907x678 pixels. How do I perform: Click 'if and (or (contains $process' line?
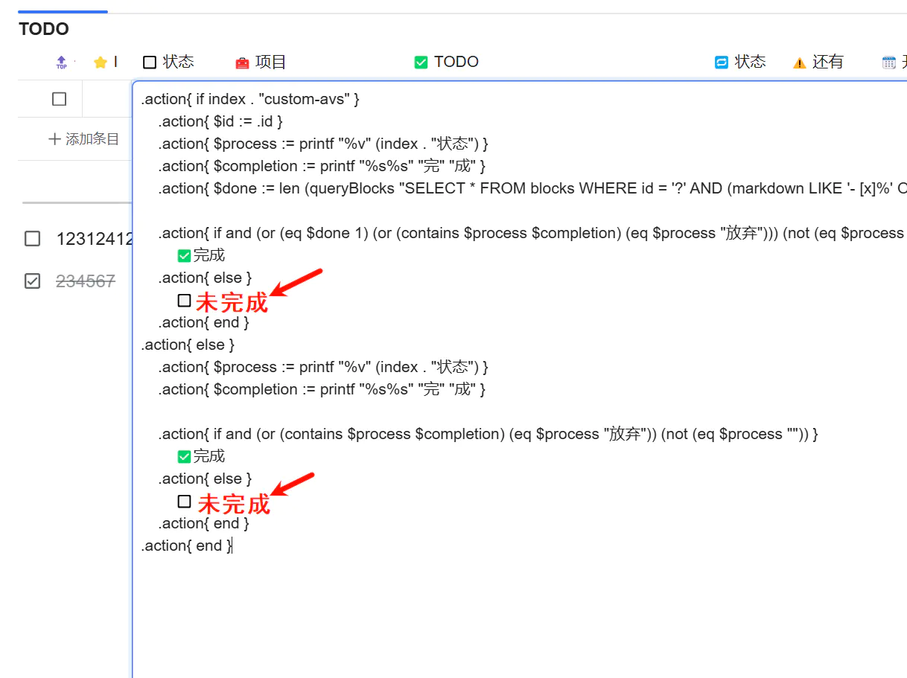pyautogui.click(x=488, y=434)
